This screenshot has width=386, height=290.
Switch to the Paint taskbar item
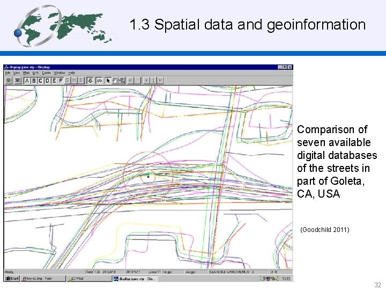(x=43, y=279)
